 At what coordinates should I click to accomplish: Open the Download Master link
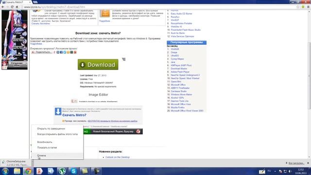click(179, 69)
